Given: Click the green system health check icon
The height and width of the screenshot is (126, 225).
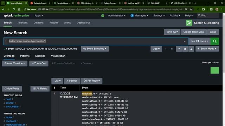Looking at the screenshot, I should [103, 15].
